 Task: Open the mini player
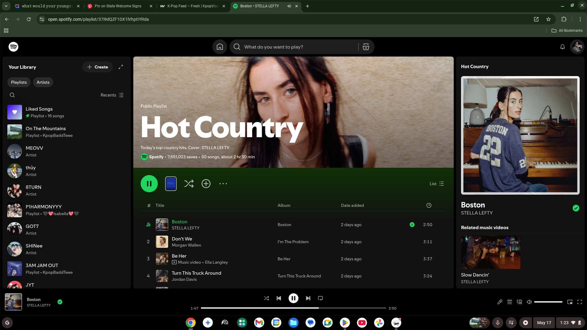pyautogui.click(x=570, y=302)
